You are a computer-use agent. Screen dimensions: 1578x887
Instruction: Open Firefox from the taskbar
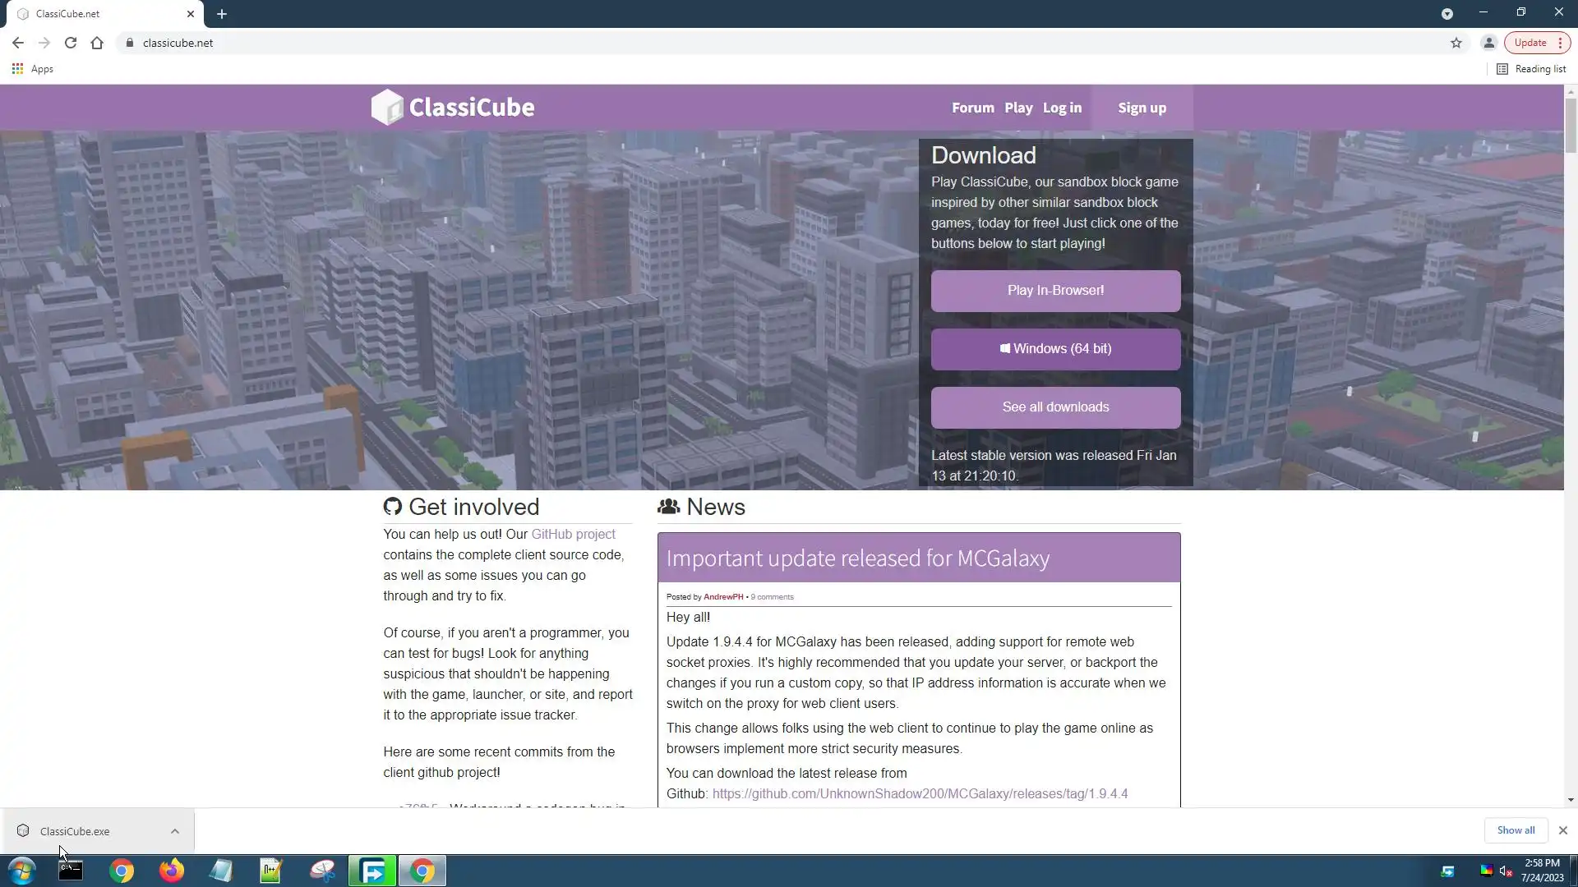tap(172, 871)
